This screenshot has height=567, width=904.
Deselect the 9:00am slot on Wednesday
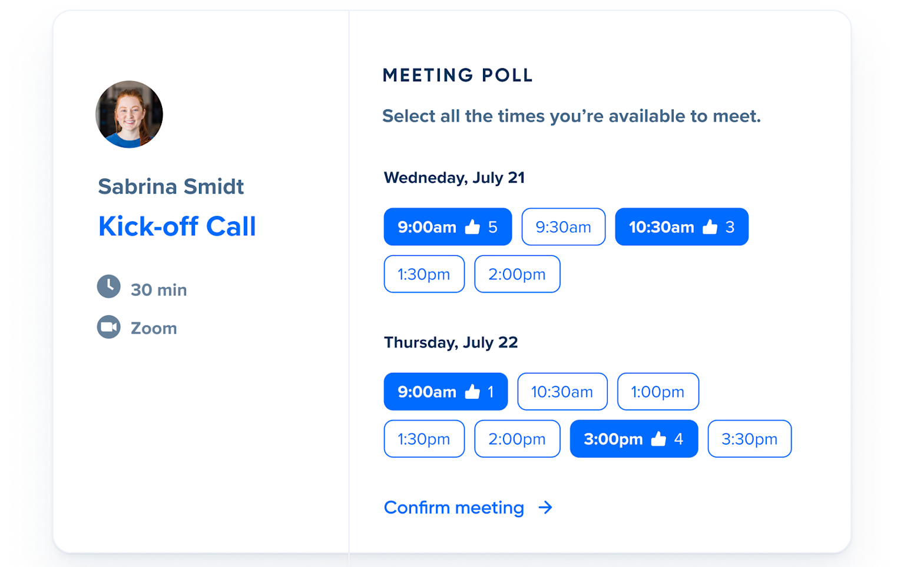coord(448,226)
